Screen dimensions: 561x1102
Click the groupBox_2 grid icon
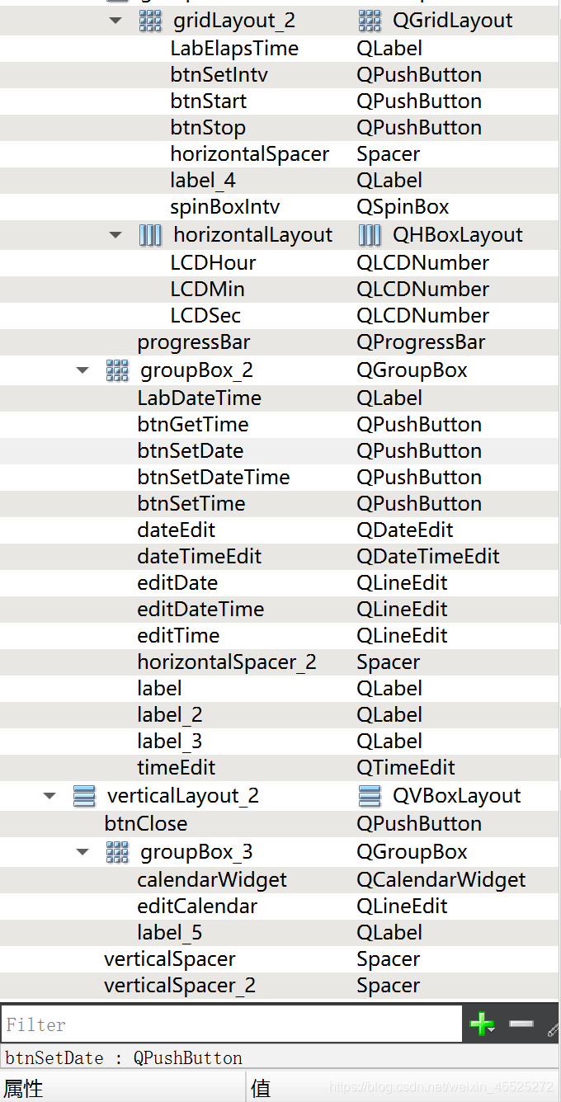click(x=118, y=370)
